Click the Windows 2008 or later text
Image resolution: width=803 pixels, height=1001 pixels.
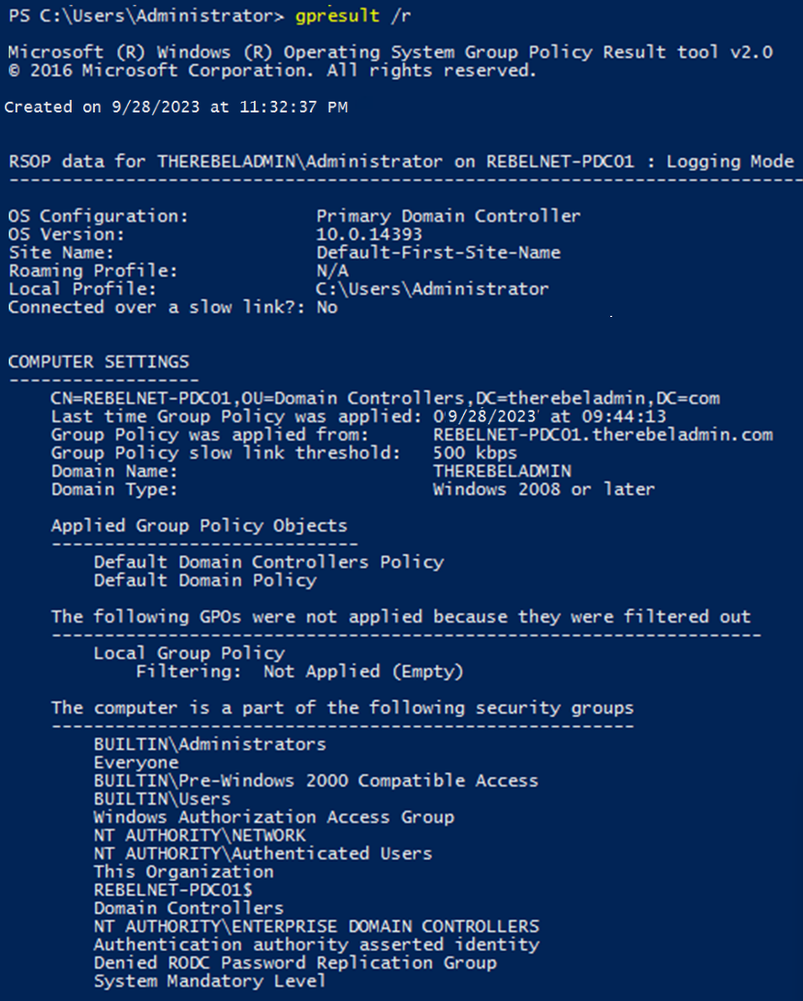[543, 489]
